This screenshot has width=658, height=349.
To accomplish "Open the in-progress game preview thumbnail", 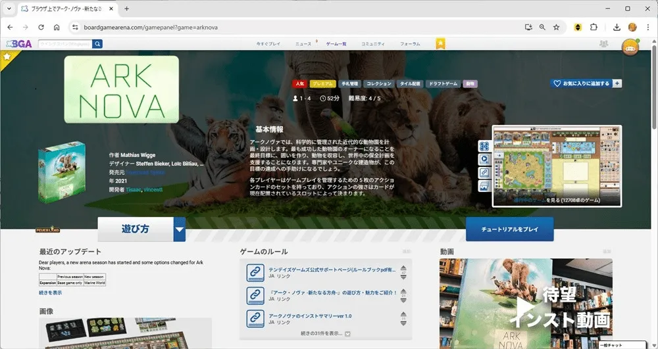I will click(557, 166).
